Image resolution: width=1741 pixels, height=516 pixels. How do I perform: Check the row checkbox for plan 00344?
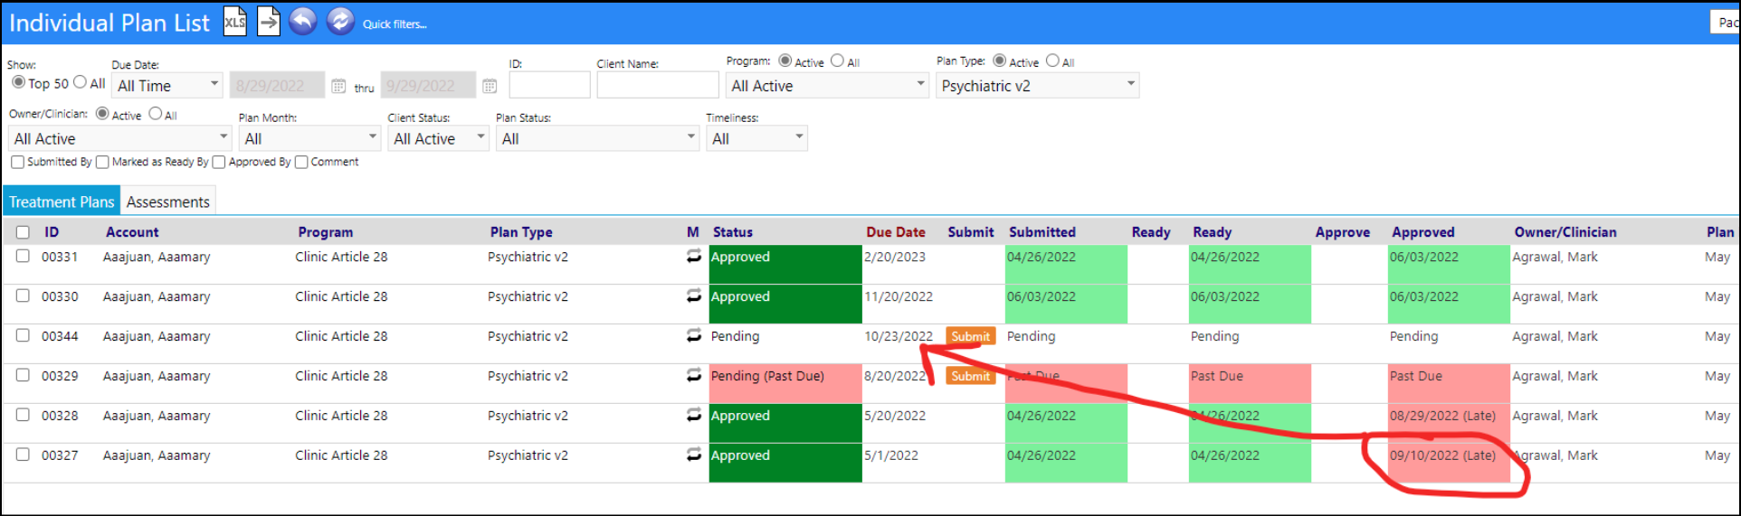tap(23, 335)
